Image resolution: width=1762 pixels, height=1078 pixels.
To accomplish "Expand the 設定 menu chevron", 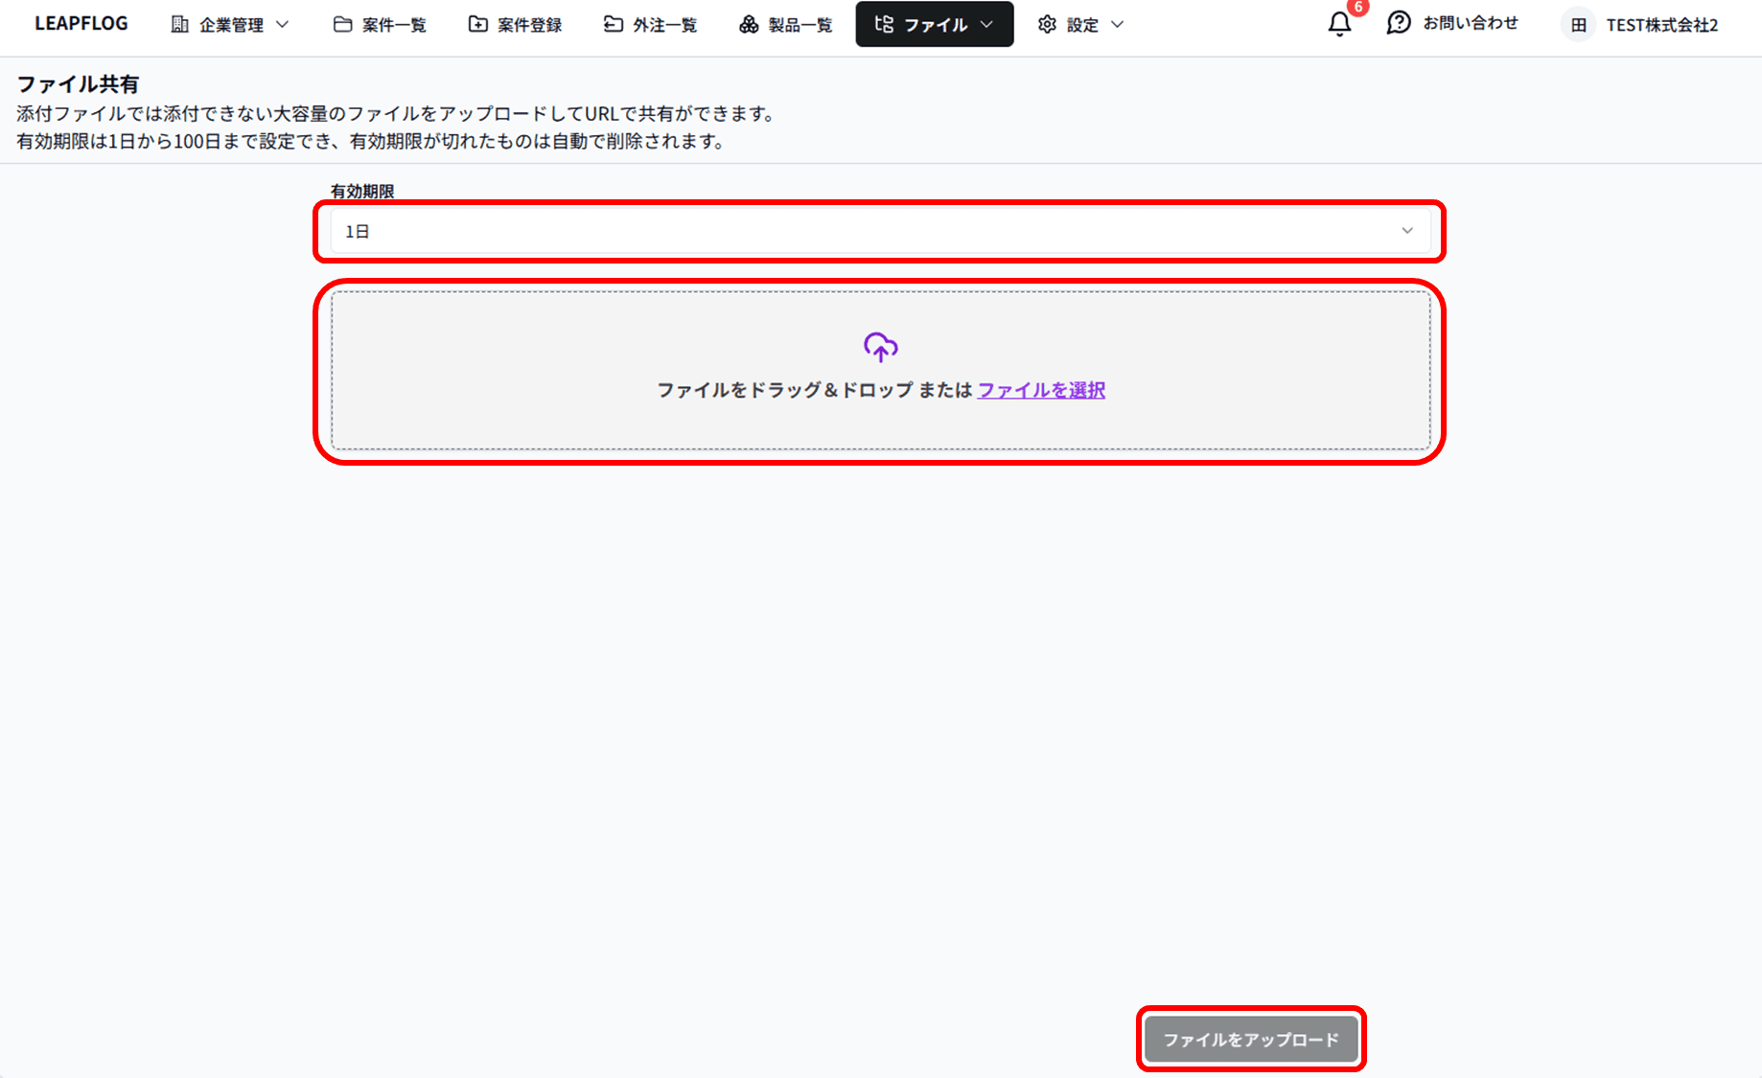I will coord(1118,24).
